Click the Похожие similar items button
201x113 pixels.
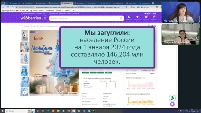[73, 93]
